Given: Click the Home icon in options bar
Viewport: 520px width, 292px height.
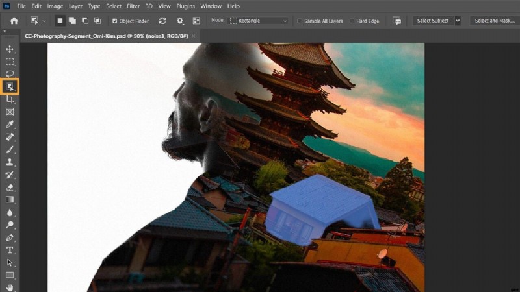Looking at the screenshot, I should coord(14,21).
